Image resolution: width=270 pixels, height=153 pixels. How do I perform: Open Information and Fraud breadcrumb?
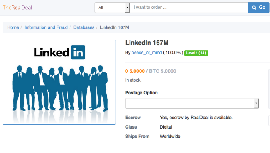[46, 27]
